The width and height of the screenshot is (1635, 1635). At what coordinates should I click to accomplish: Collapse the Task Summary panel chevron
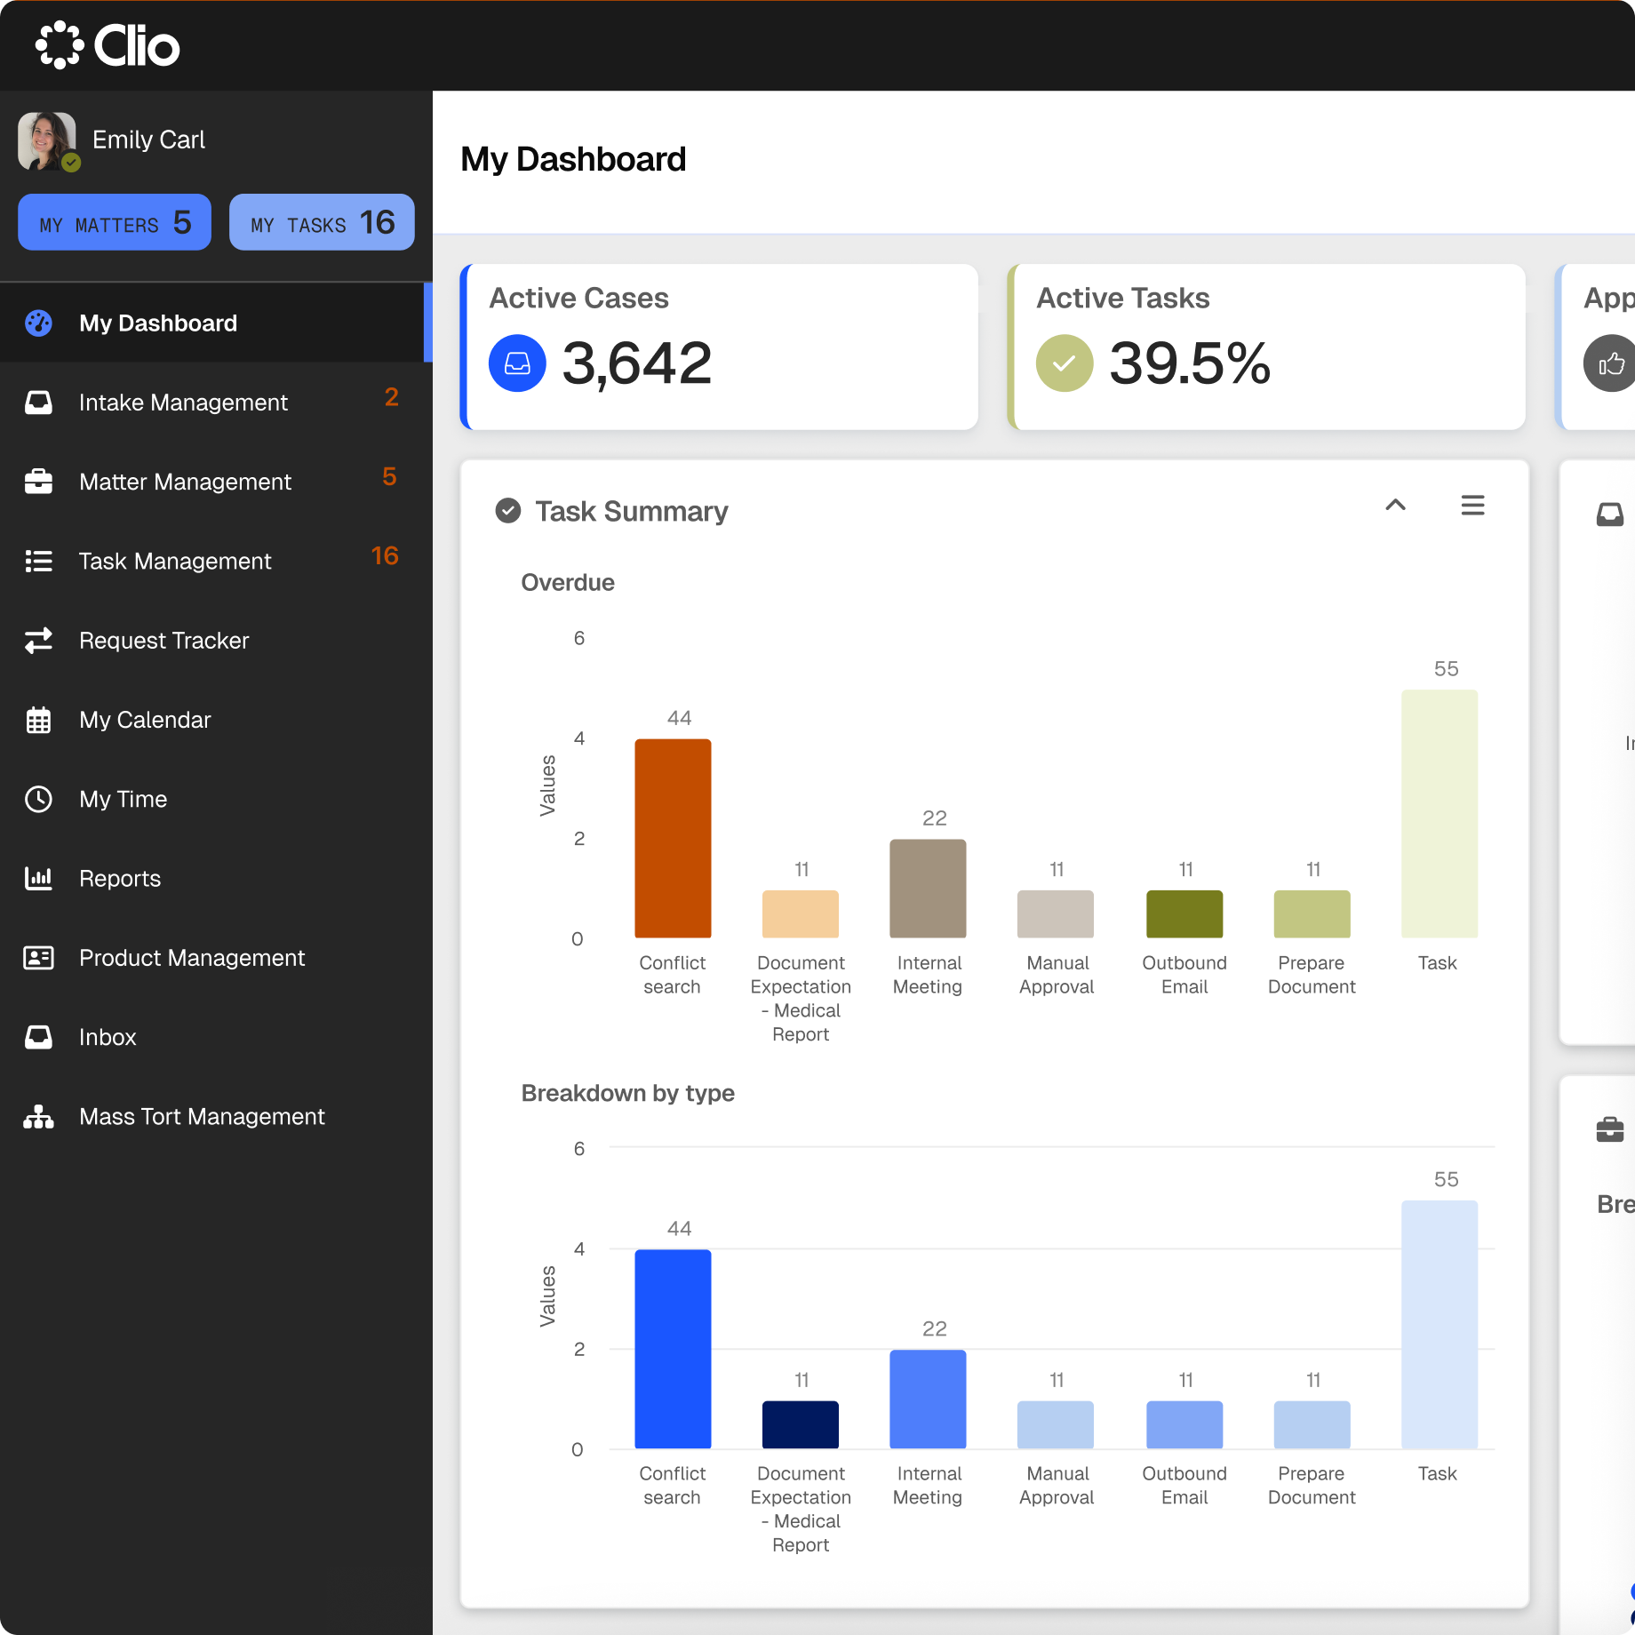pyautogui.click(x=1395, y=505)
